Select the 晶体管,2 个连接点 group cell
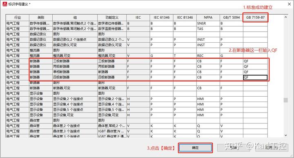Image resolution: width=294 pixels, height=158 pixels. (75, 126)
